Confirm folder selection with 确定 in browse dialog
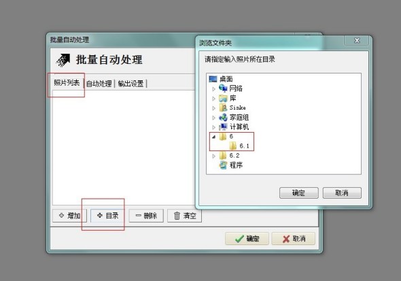The image size is (401, 281). [298, 193]
